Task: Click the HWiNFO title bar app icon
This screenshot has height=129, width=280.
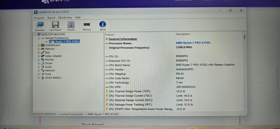Action: 36,12
